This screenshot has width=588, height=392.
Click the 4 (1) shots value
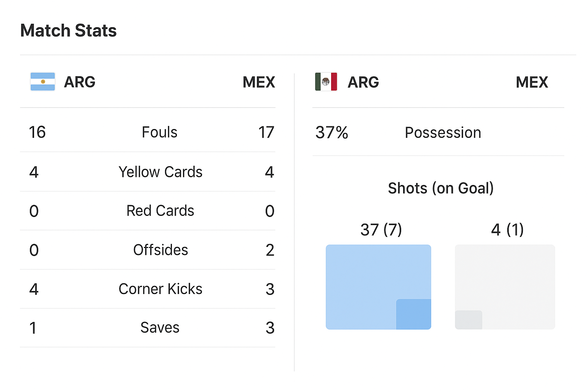point(507,230)
